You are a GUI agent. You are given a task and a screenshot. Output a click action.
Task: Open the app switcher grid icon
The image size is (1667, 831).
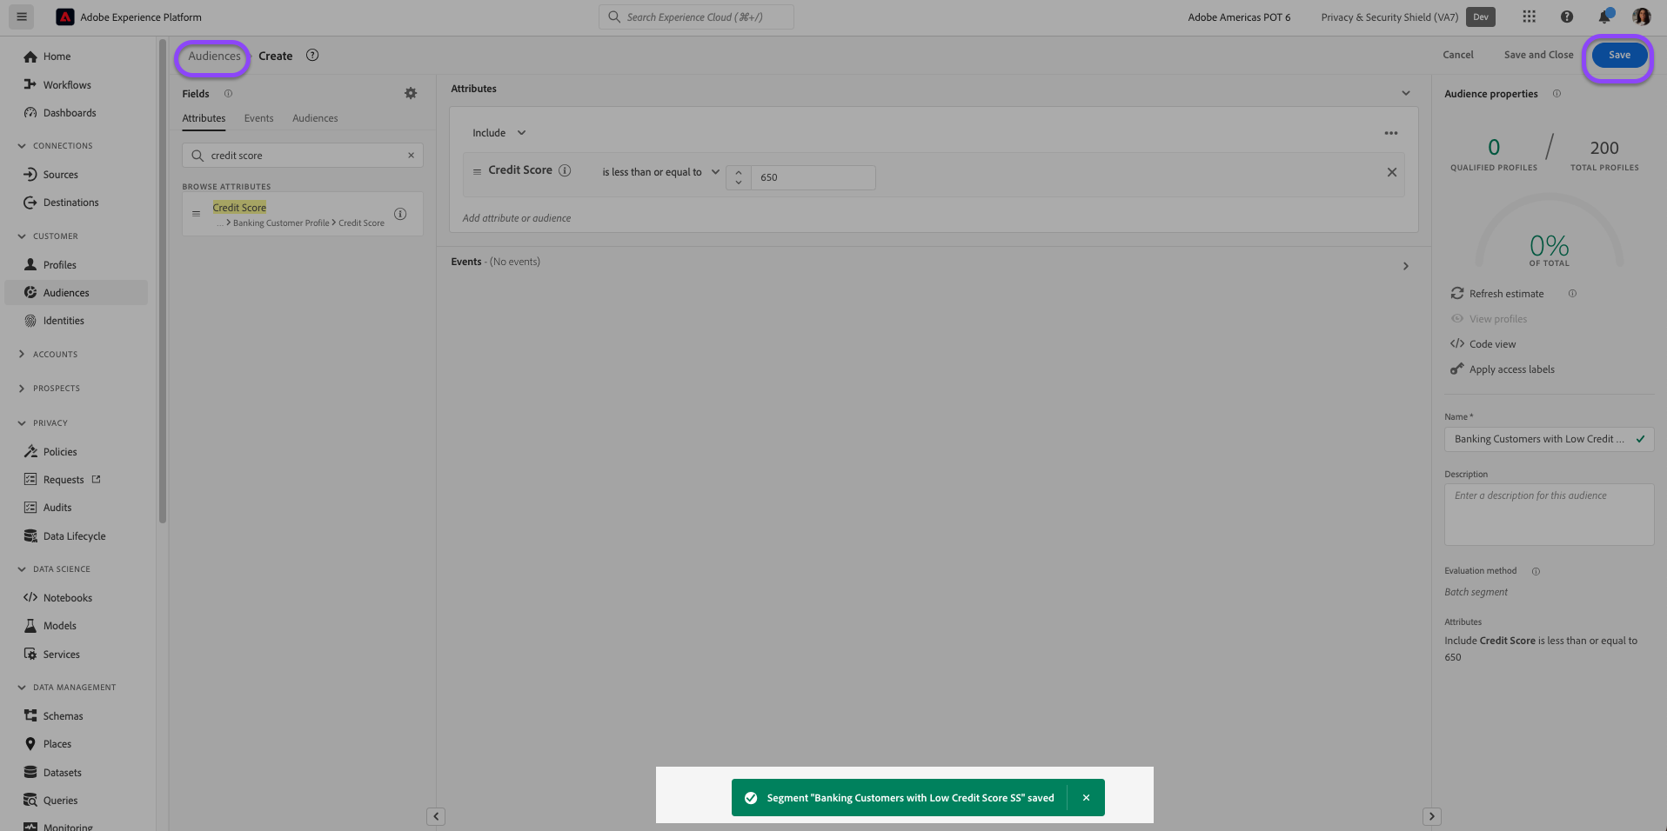[1529, 17]
